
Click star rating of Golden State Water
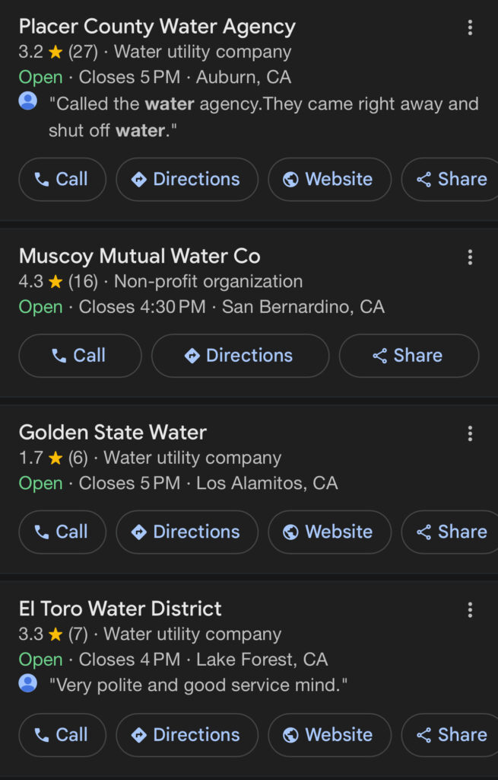[x=55, y=459]
